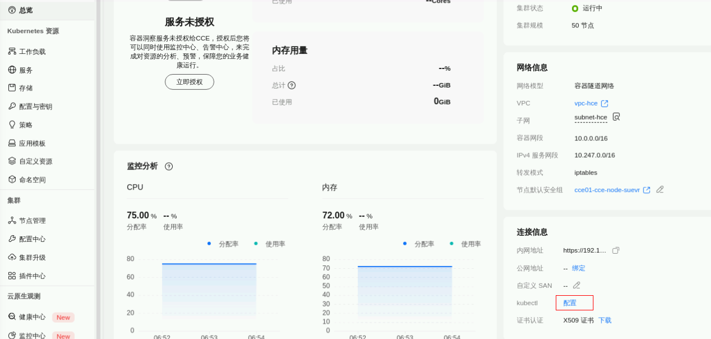Click the 命名空间 cube icon
711x339 pixels.
pyautogui.click(x=12, y=180)
